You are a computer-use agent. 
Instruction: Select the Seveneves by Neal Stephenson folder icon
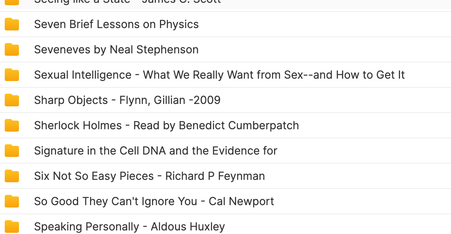[12, 49]
